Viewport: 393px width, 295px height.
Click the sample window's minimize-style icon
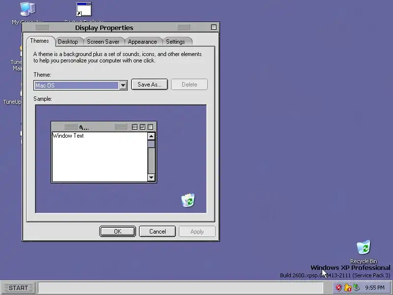click(135, 127)
